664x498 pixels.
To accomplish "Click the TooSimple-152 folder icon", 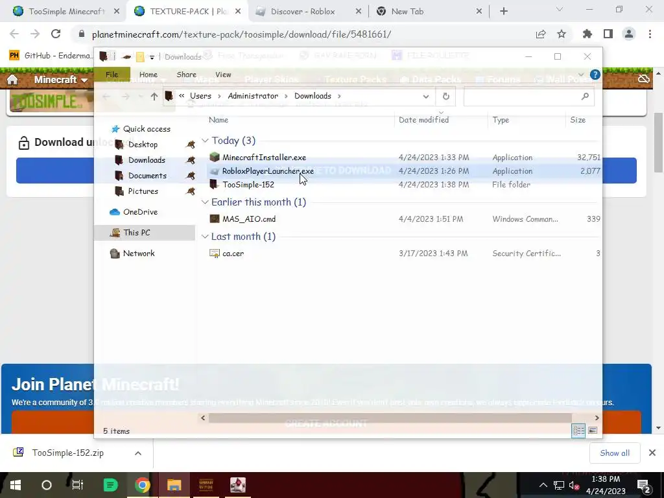I will pos(214,184).
